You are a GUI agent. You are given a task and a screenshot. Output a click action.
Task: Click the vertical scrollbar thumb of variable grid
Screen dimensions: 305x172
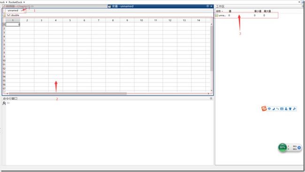point(211,48)
